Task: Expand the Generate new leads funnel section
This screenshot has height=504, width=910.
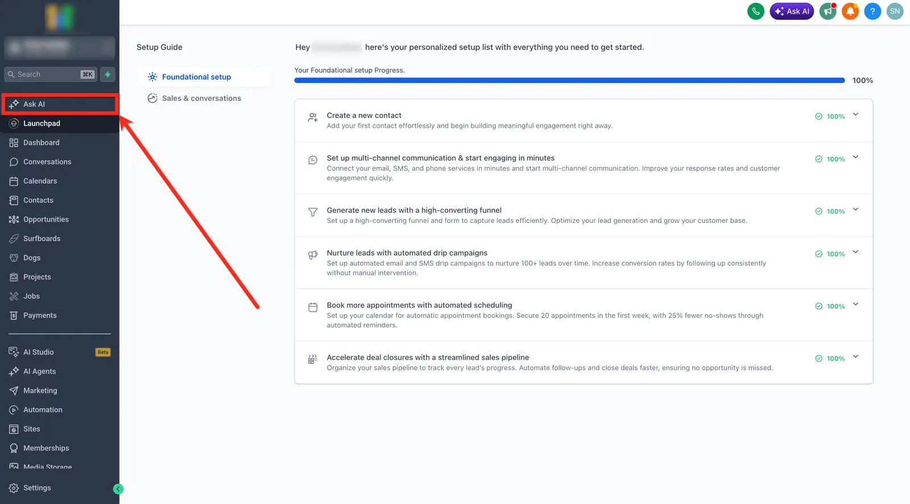Action: pyautogui.click(x=855, y=210)
